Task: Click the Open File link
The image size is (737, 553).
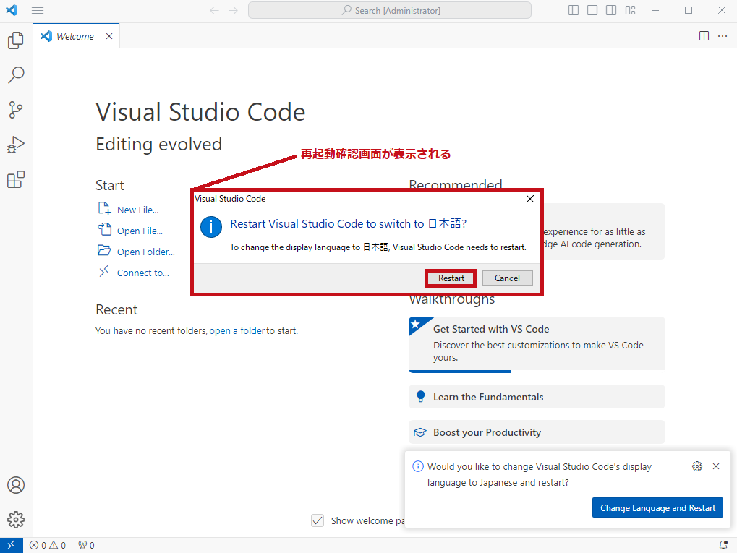Action: 140,231
